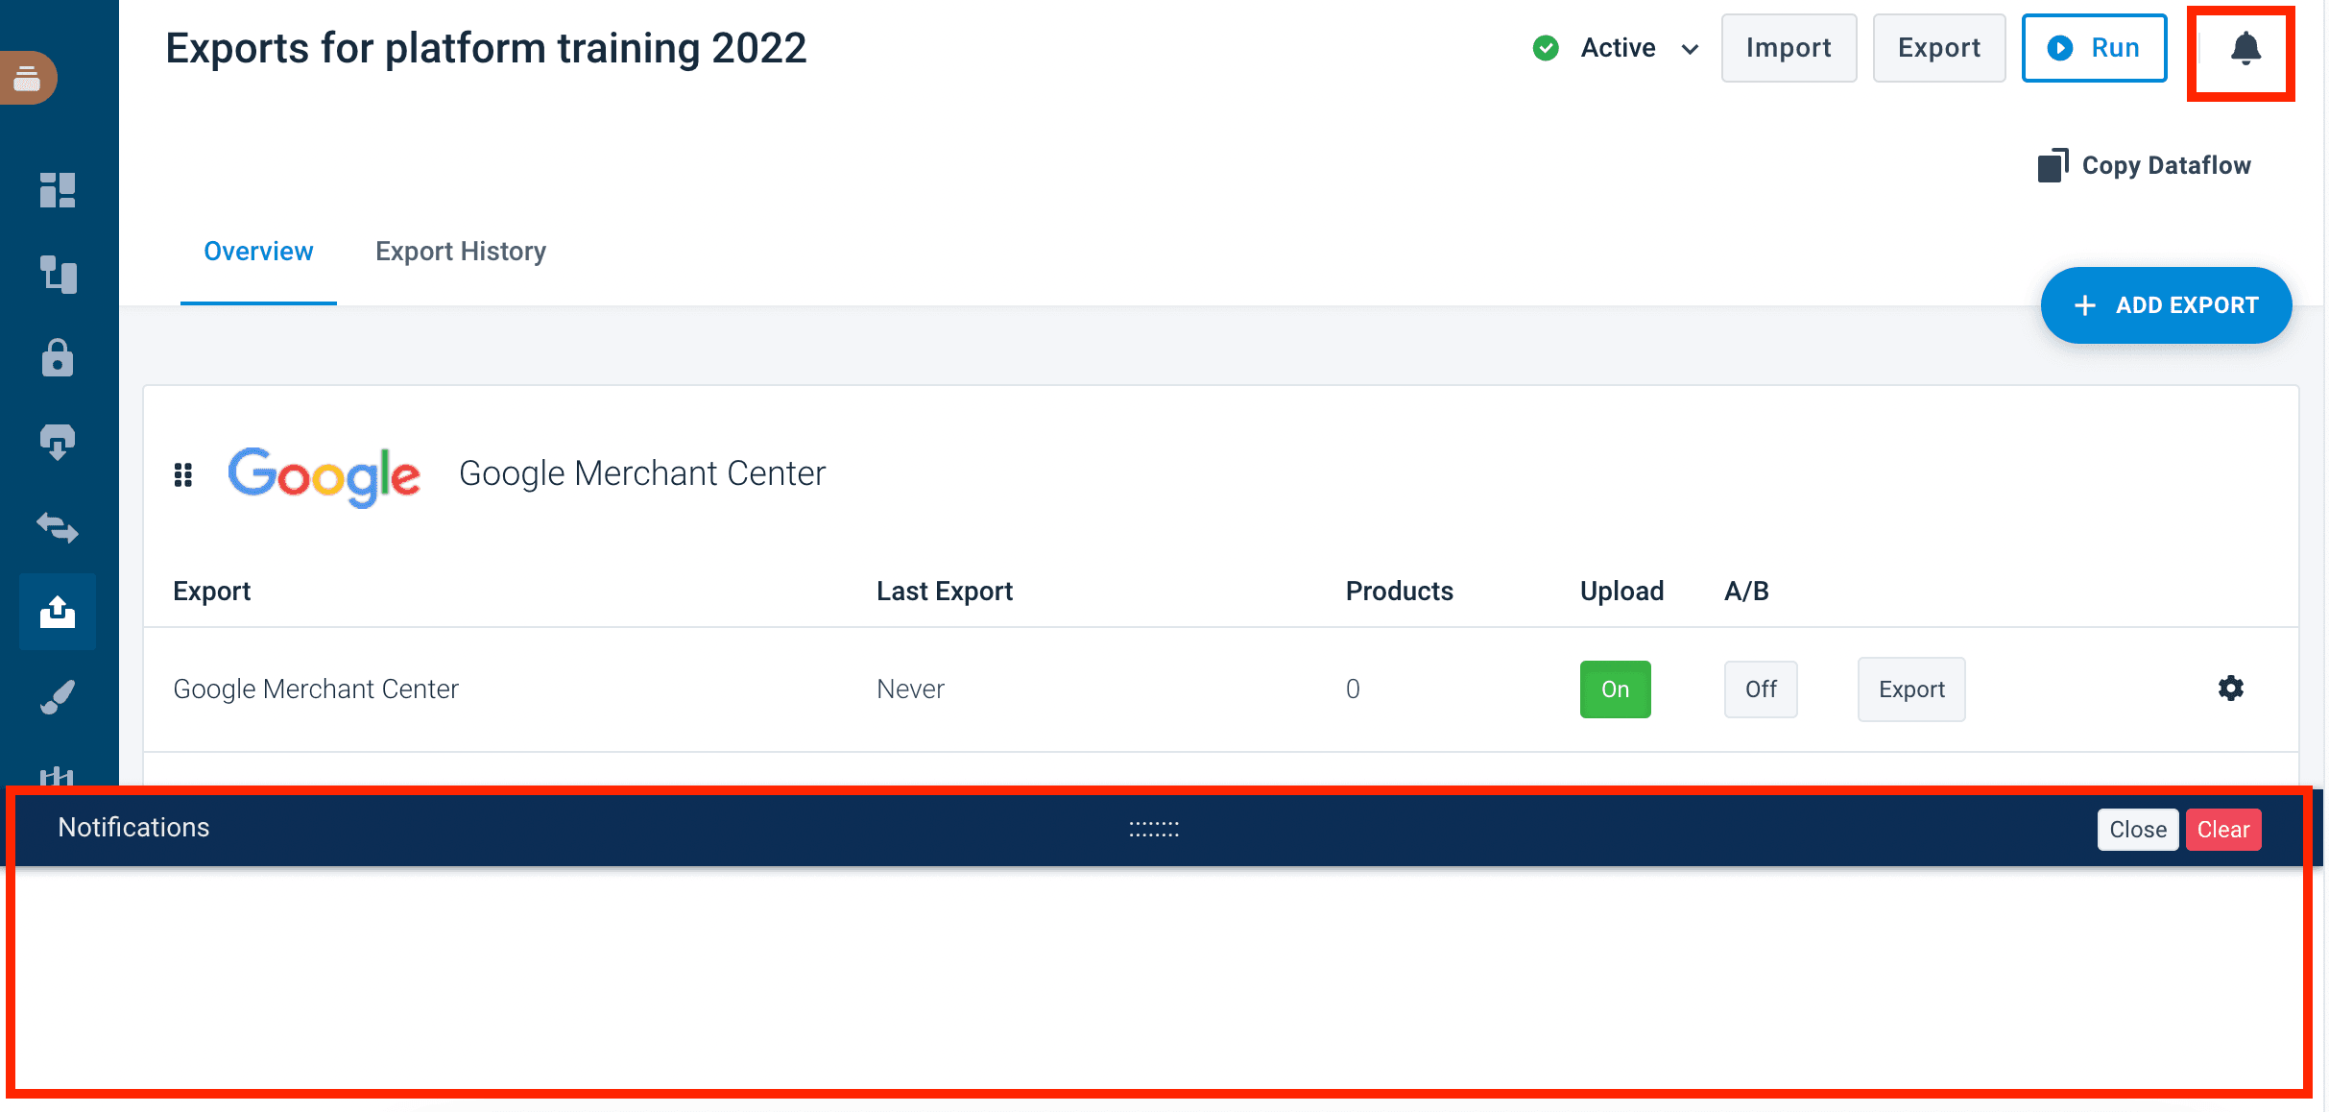Switch to the Export History tab
Image resolution: width=2329 pixels, height=1112 pixels.
pyautogui.click(x=461, y=252)
